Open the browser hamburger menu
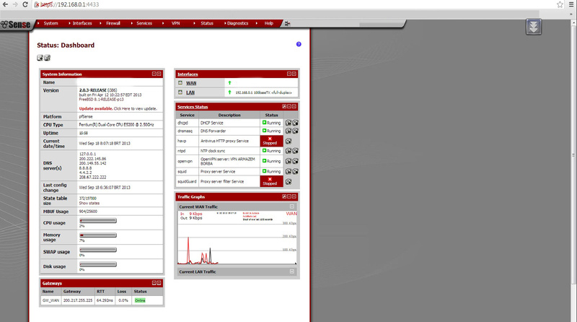 click(x=571, y=4)
